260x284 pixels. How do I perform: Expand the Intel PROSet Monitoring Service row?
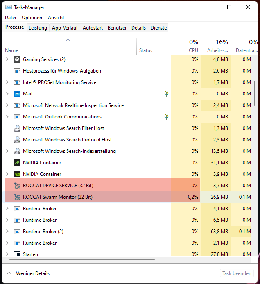pos(7,82)
